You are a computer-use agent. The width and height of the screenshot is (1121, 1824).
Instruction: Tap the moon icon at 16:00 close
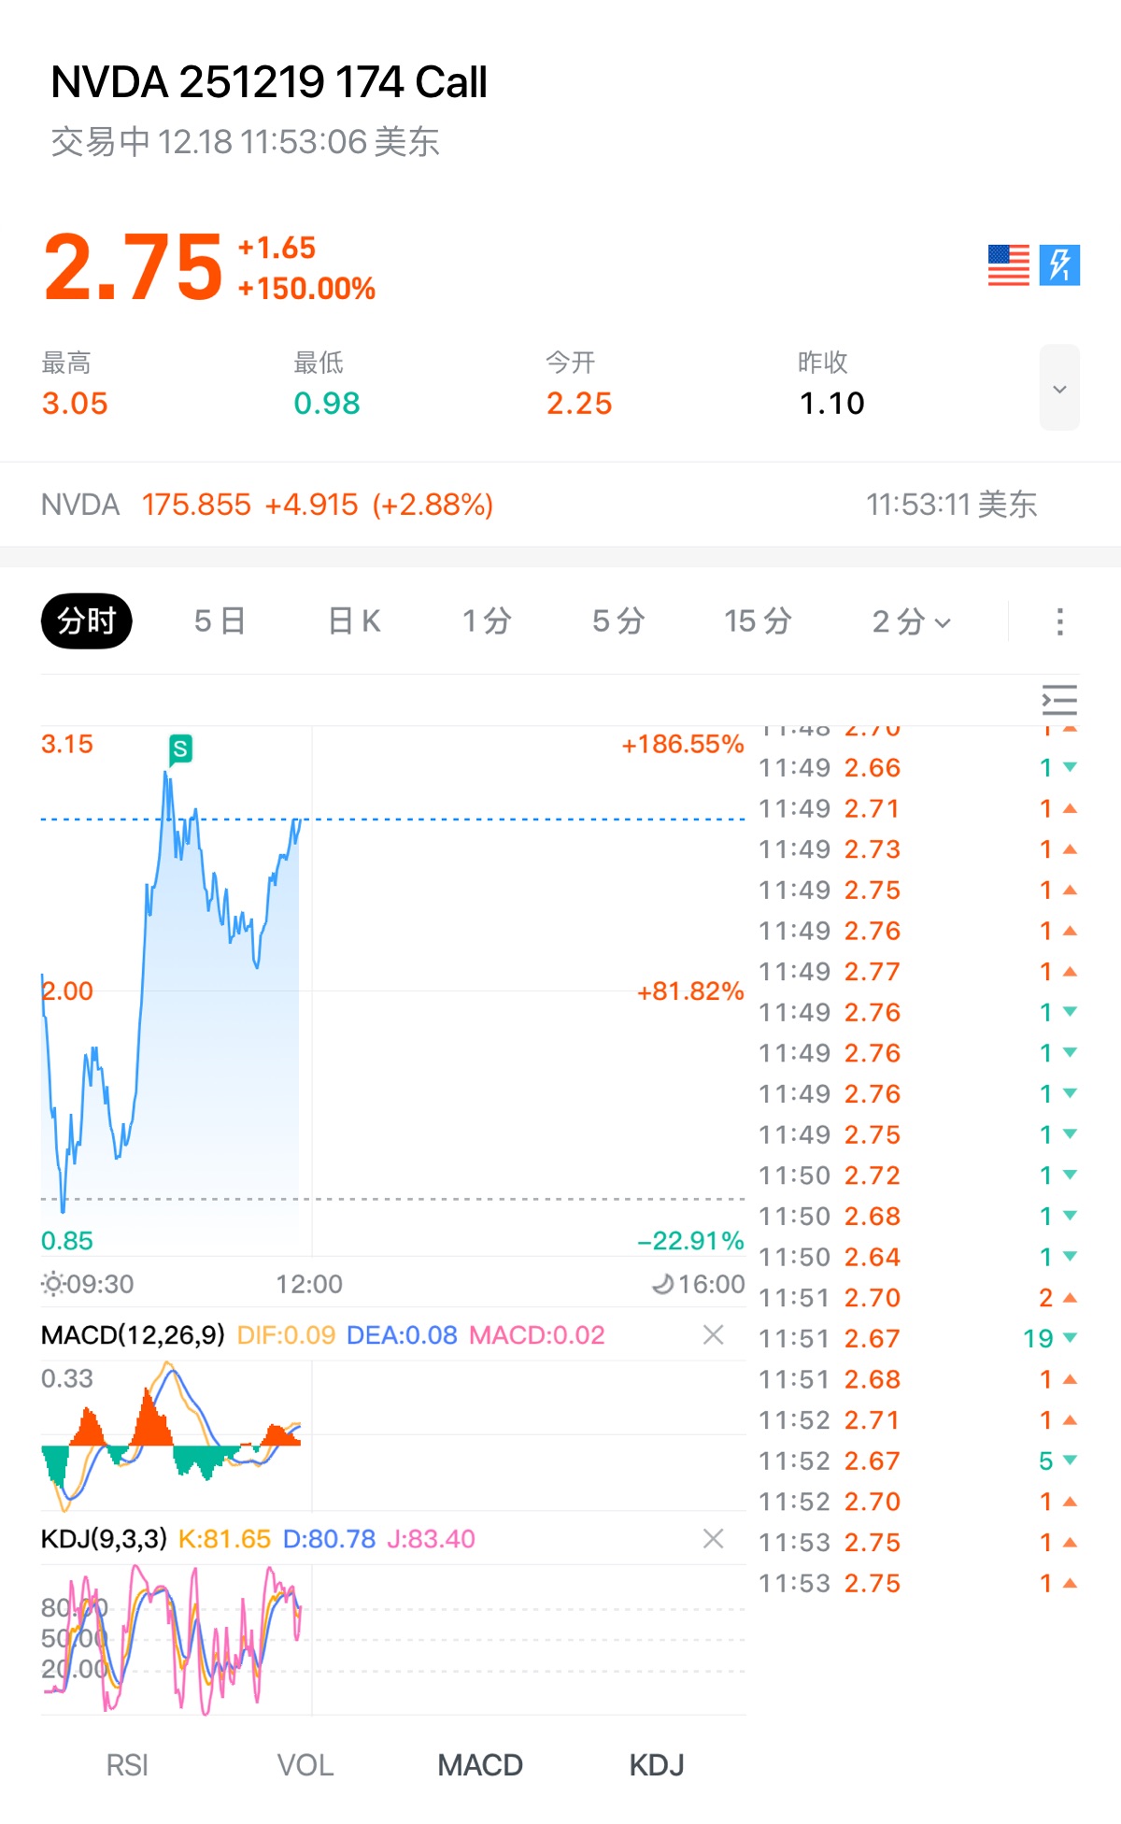tap(662, 1285)
